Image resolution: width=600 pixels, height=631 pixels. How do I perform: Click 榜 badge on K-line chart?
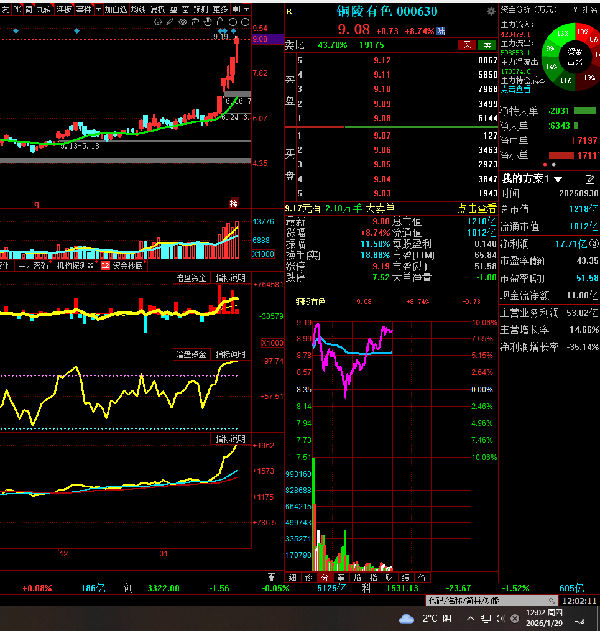[233, 203]
